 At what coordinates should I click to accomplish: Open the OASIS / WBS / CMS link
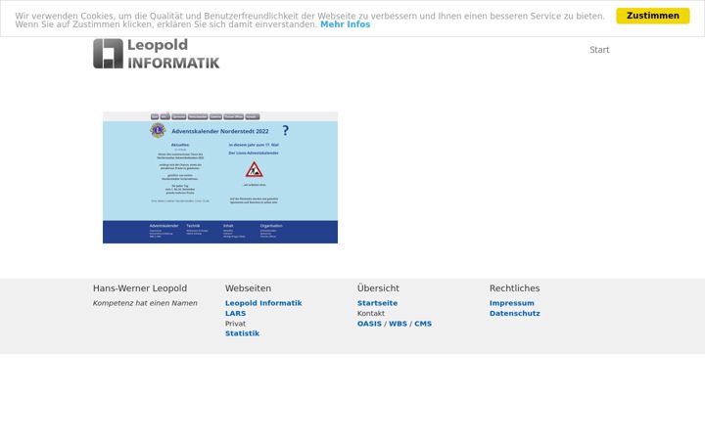[x=395, y=324]
